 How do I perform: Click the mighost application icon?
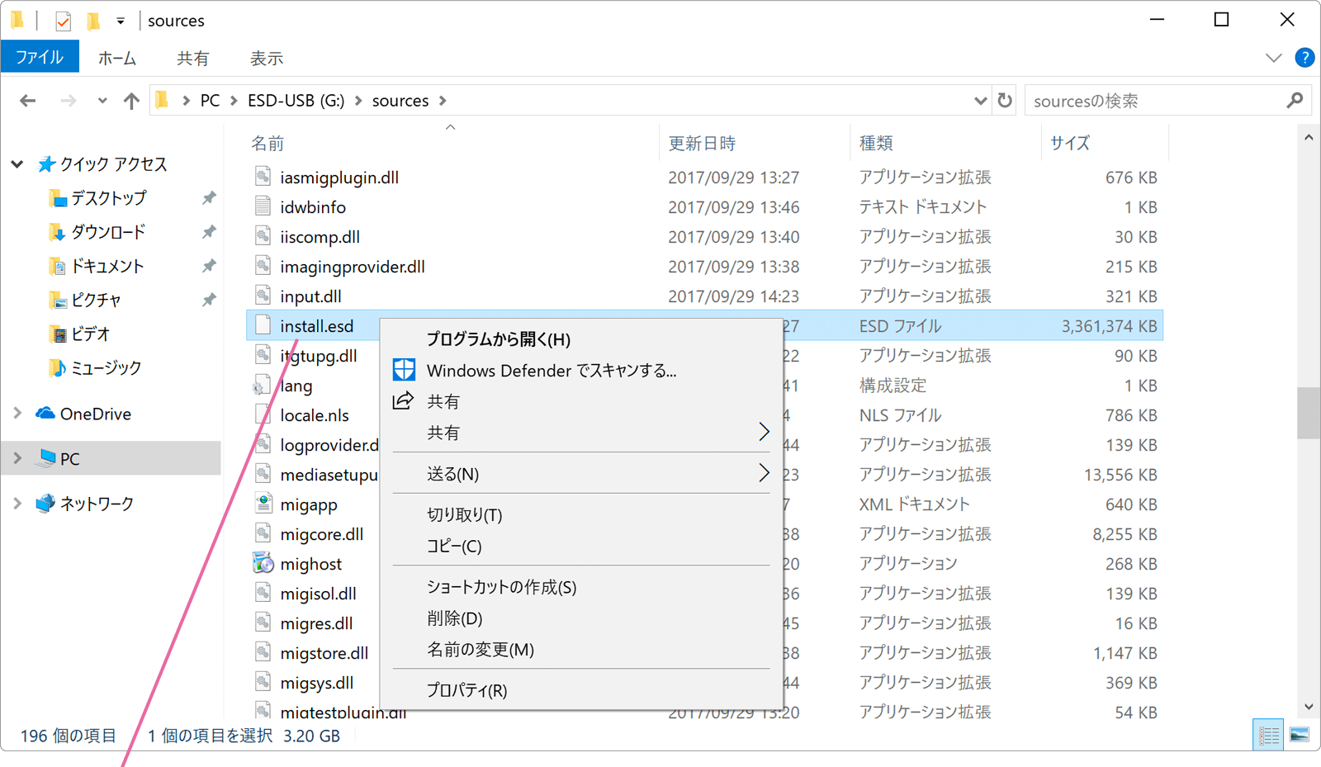(263, 563)
